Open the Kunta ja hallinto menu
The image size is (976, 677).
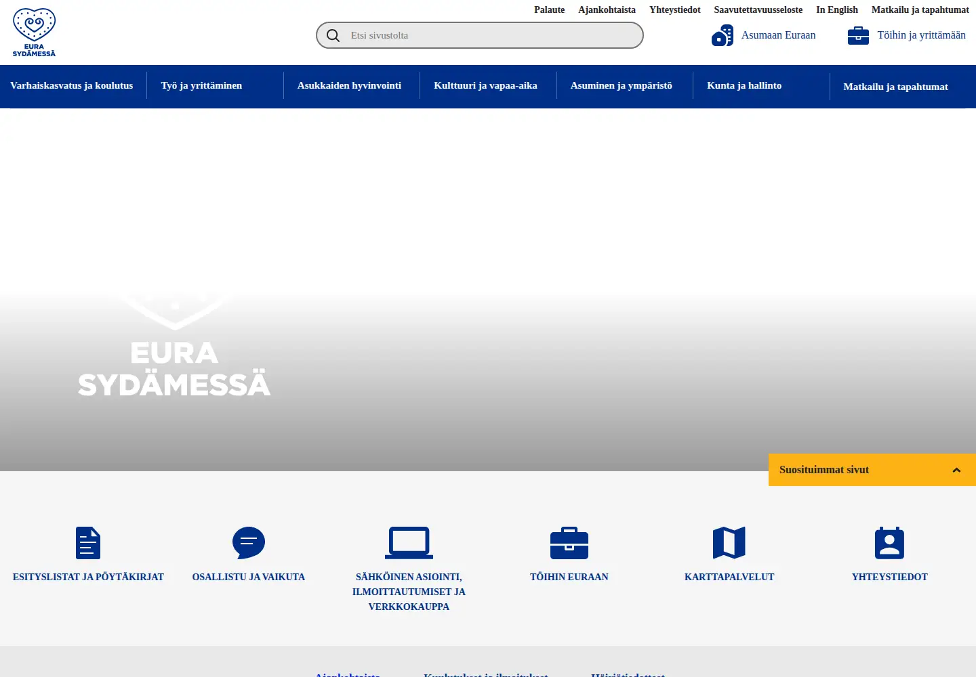pos(744,85)
